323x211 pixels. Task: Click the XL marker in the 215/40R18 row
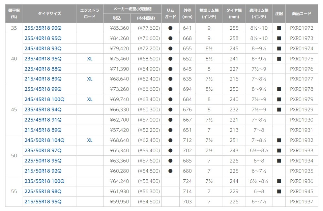click(x=89, y=79)
